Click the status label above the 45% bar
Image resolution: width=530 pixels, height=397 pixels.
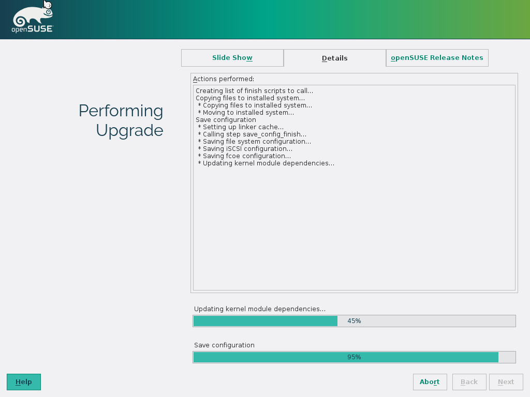tap(260, 309)
